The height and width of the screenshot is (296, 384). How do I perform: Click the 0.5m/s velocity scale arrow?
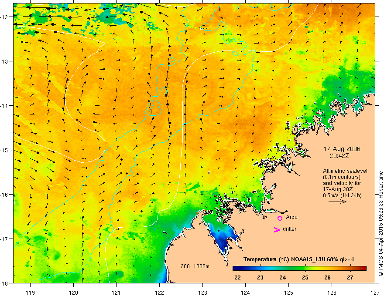pos(337,202)
